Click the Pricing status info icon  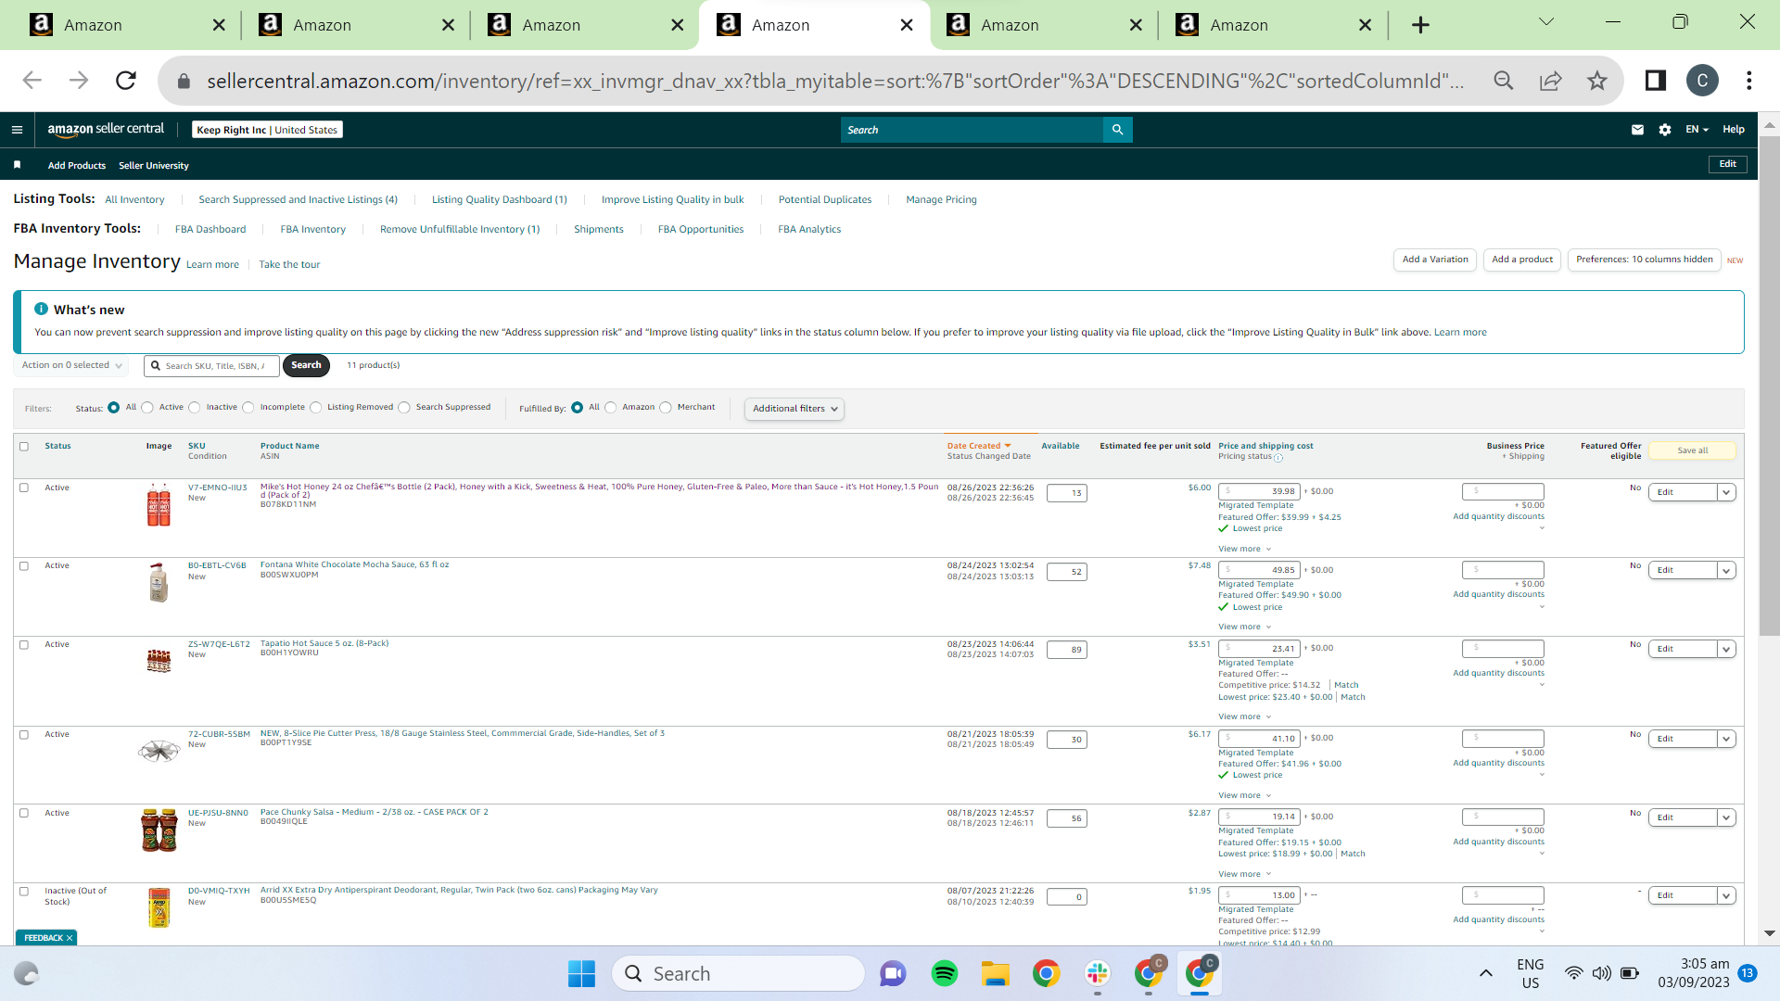[x=1278, y=457]
